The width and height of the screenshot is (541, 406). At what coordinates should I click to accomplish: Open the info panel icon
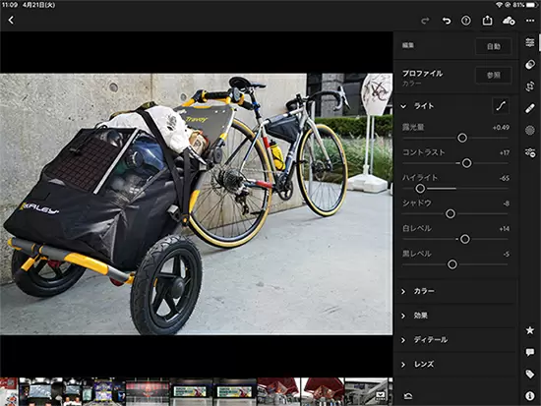coord(530,395)
